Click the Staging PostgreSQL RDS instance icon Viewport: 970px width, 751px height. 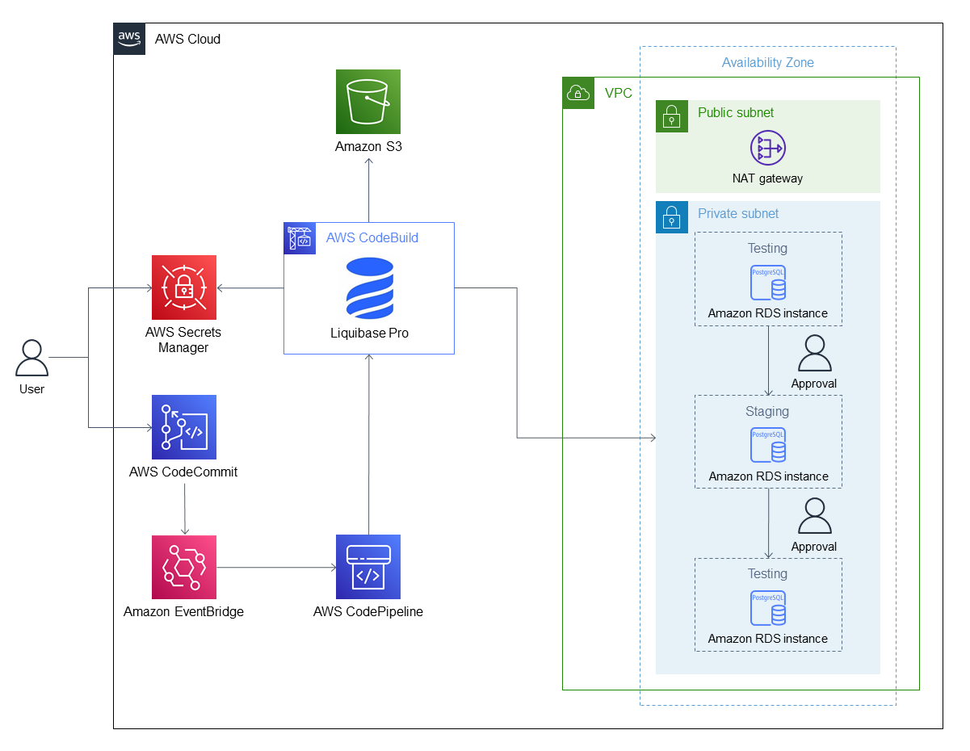(767, 445)
